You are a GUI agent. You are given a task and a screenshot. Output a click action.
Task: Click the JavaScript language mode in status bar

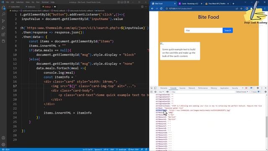tap(121, 149)
